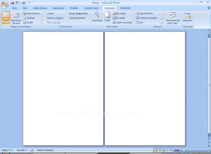Click the Previous Page double-arrow button
The height and width of the screenshot is (154, 211).
coord(209,139)
